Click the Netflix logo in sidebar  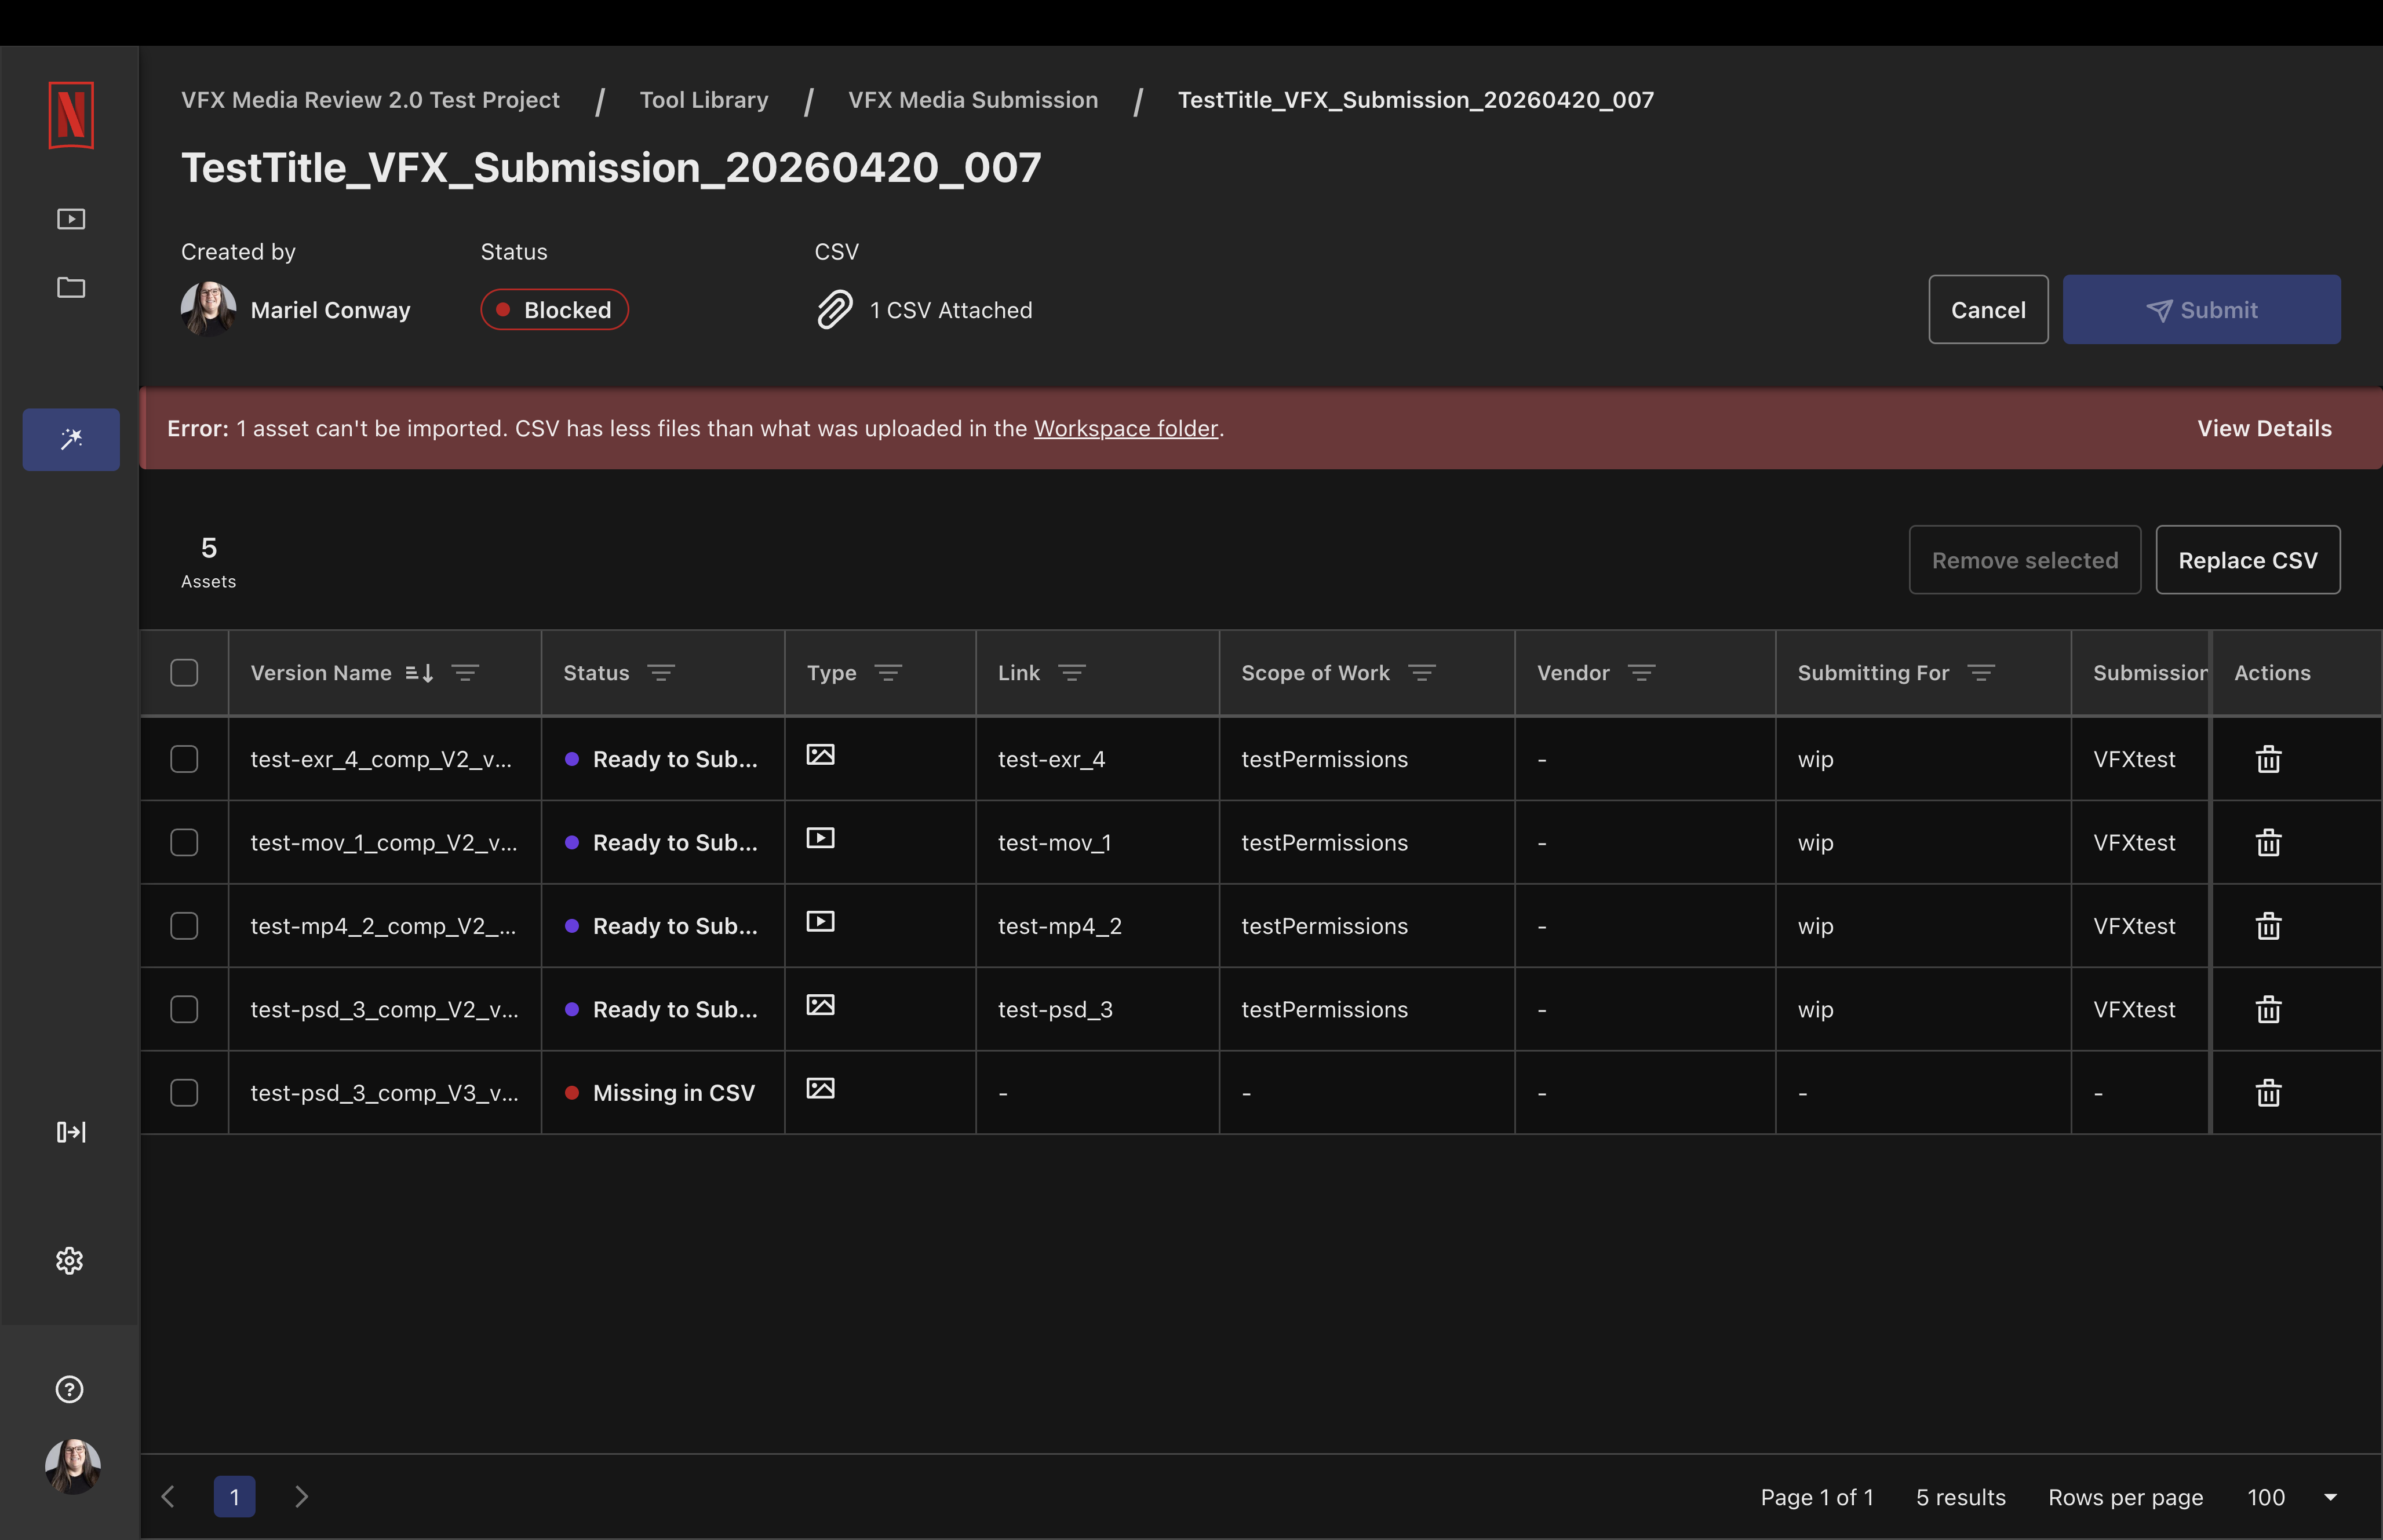click(x=71, y=115)
